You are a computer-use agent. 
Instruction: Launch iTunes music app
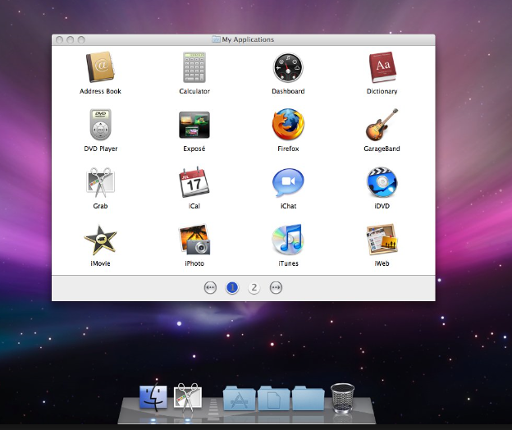288,240
